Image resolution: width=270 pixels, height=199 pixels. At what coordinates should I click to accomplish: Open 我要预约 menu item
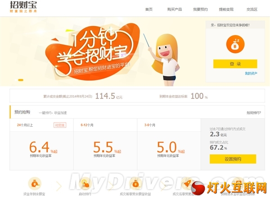pyautogui.click(x=200, y=9)
